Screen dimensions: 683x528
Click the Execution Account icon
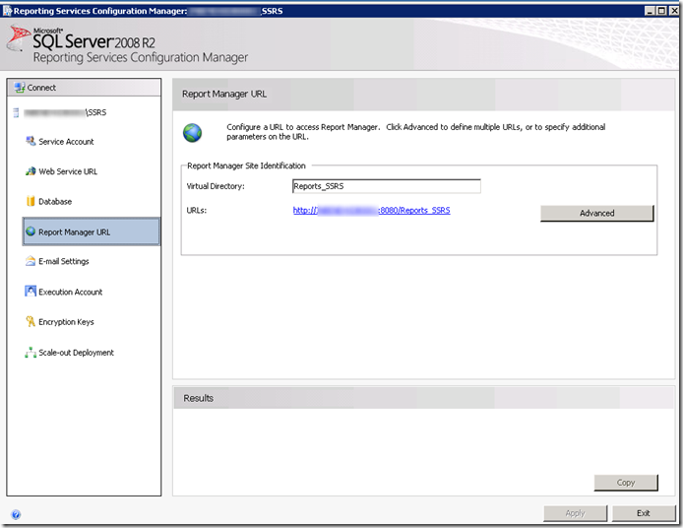point(31,292)
